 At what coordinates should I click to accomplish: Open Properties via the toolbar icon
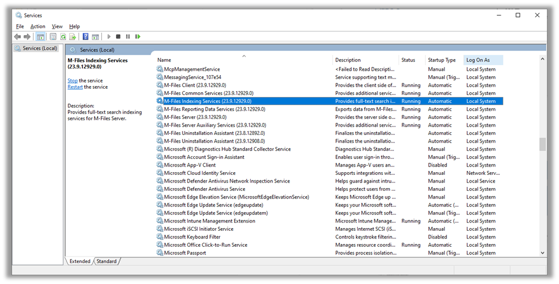click(53, 37)
